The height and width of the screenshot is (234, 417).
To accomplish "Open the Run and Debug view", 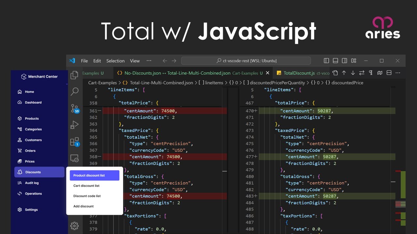I will coord(75,125).
